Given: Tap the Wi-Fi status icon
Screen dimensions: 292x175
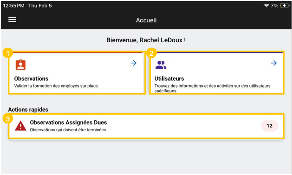Looking at the screenshot, I should point(266,6).
